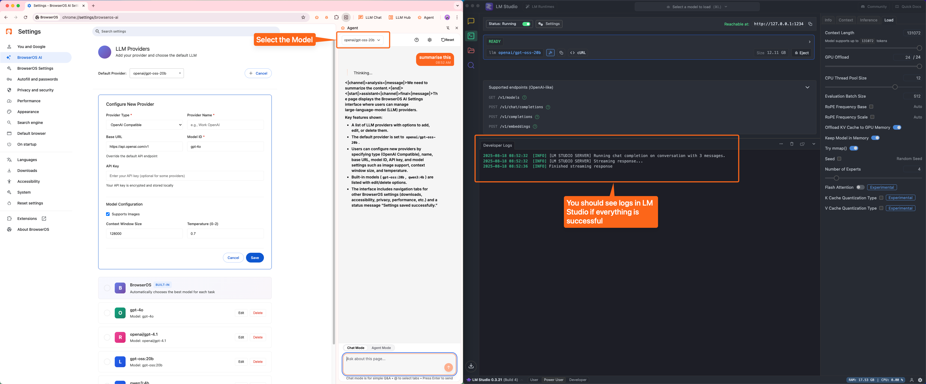Click the send message arrow button
This screenshot has width=926, height=384.
(448, 367)
